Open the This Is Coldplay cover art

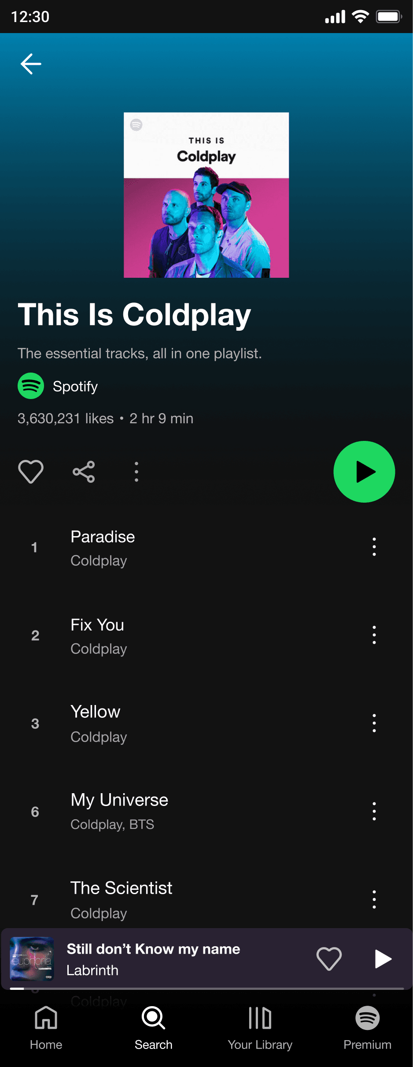[x=206, y=195]
